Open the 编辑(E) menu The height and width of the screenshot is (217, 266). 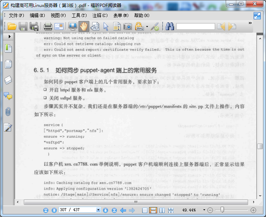[37, 15]
